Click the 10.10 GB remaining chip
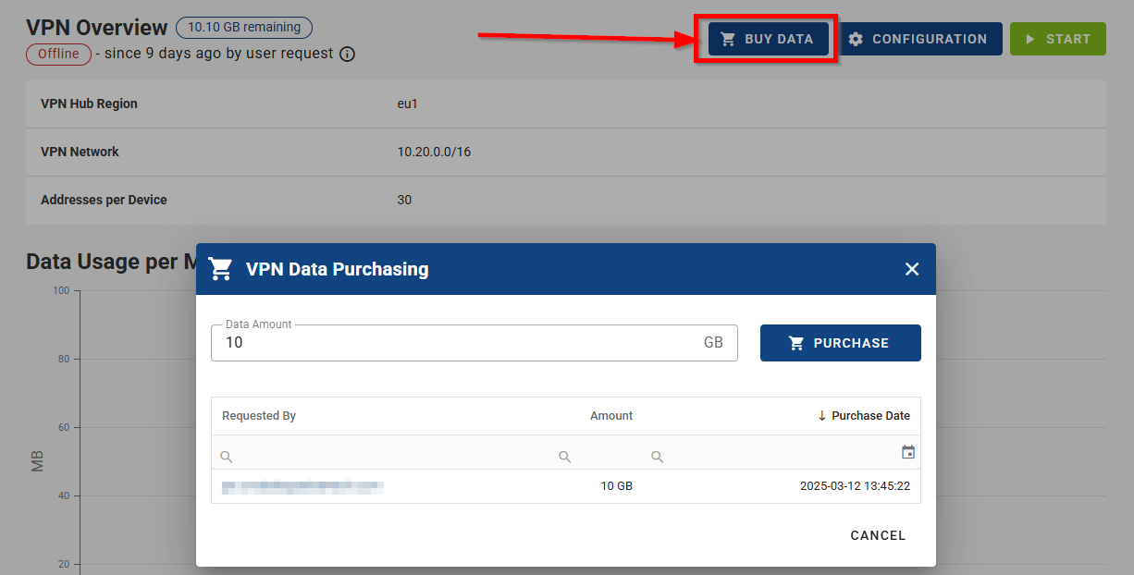 (244, 28)
